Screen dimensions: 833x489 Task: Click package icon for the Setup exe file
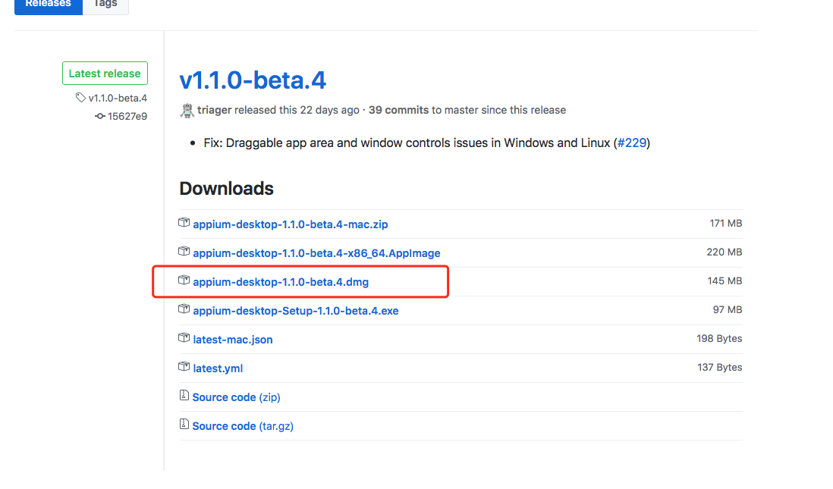coord(184,309)
